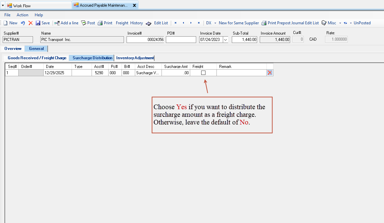Click New for Same Supplier button
Screen dimensions: 384x223
click(238, 23)
